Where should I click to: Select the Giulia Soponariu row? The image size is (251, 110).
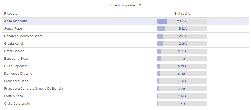point(16,66)
